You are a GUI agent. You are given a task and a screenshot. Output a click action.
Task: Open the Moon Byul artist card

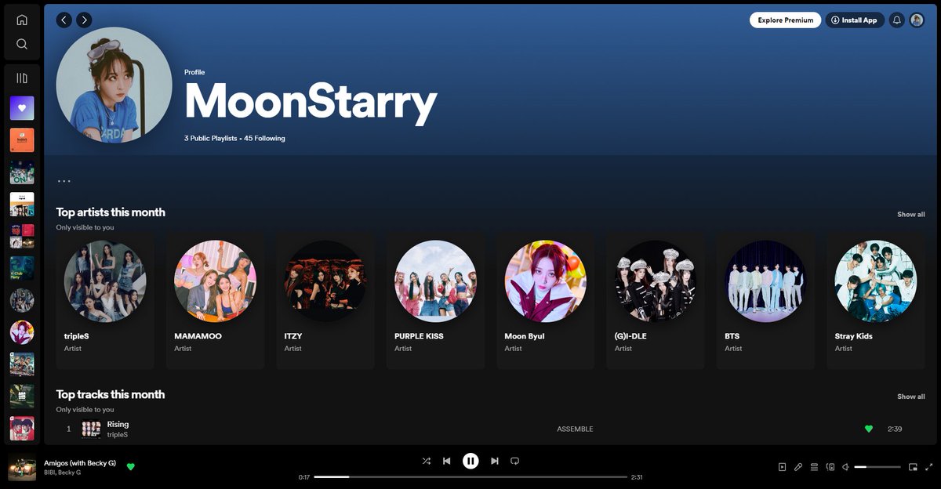546,300
